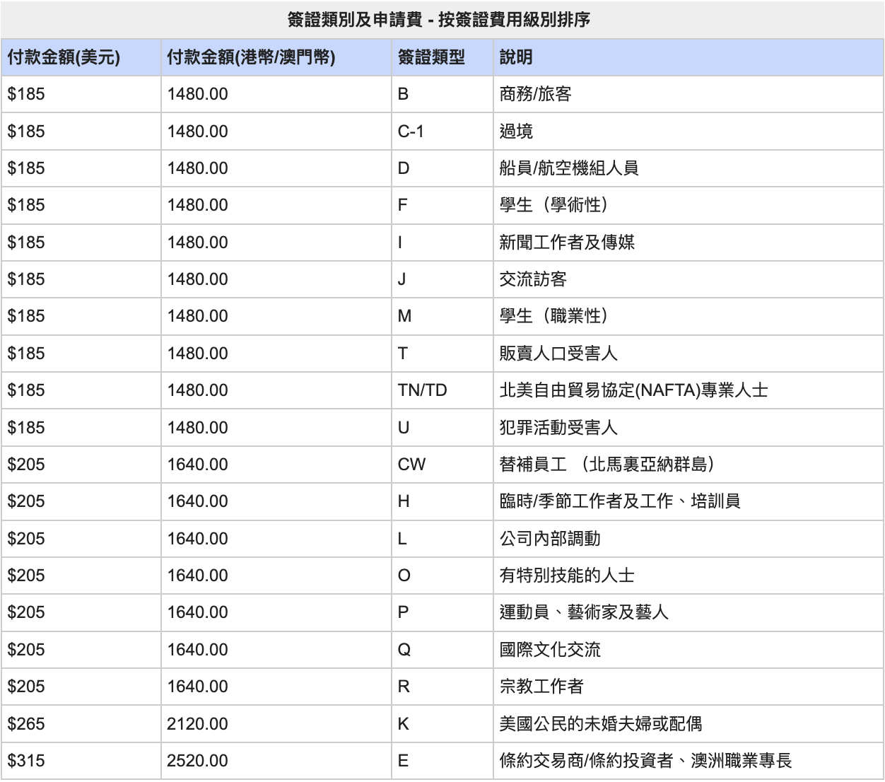Viewport: 885px width, 782px height.
Task: Click the CW visa type cell
Action: 411,465
